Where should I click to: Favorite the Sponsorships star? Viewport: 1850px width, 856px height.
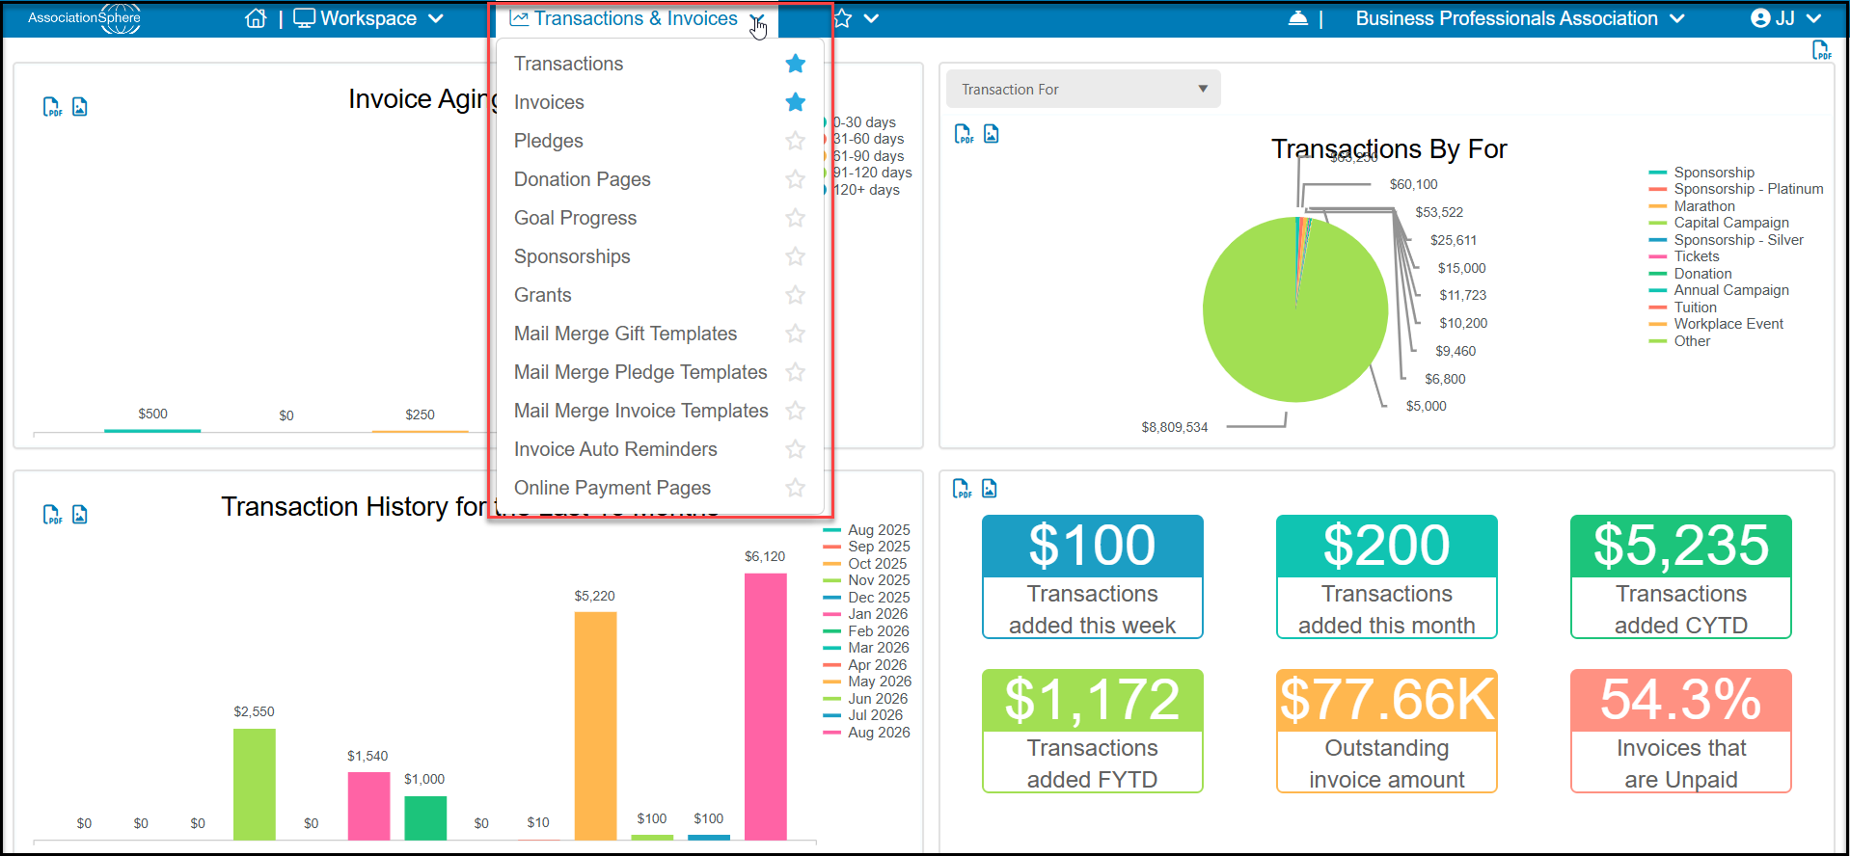795,256
